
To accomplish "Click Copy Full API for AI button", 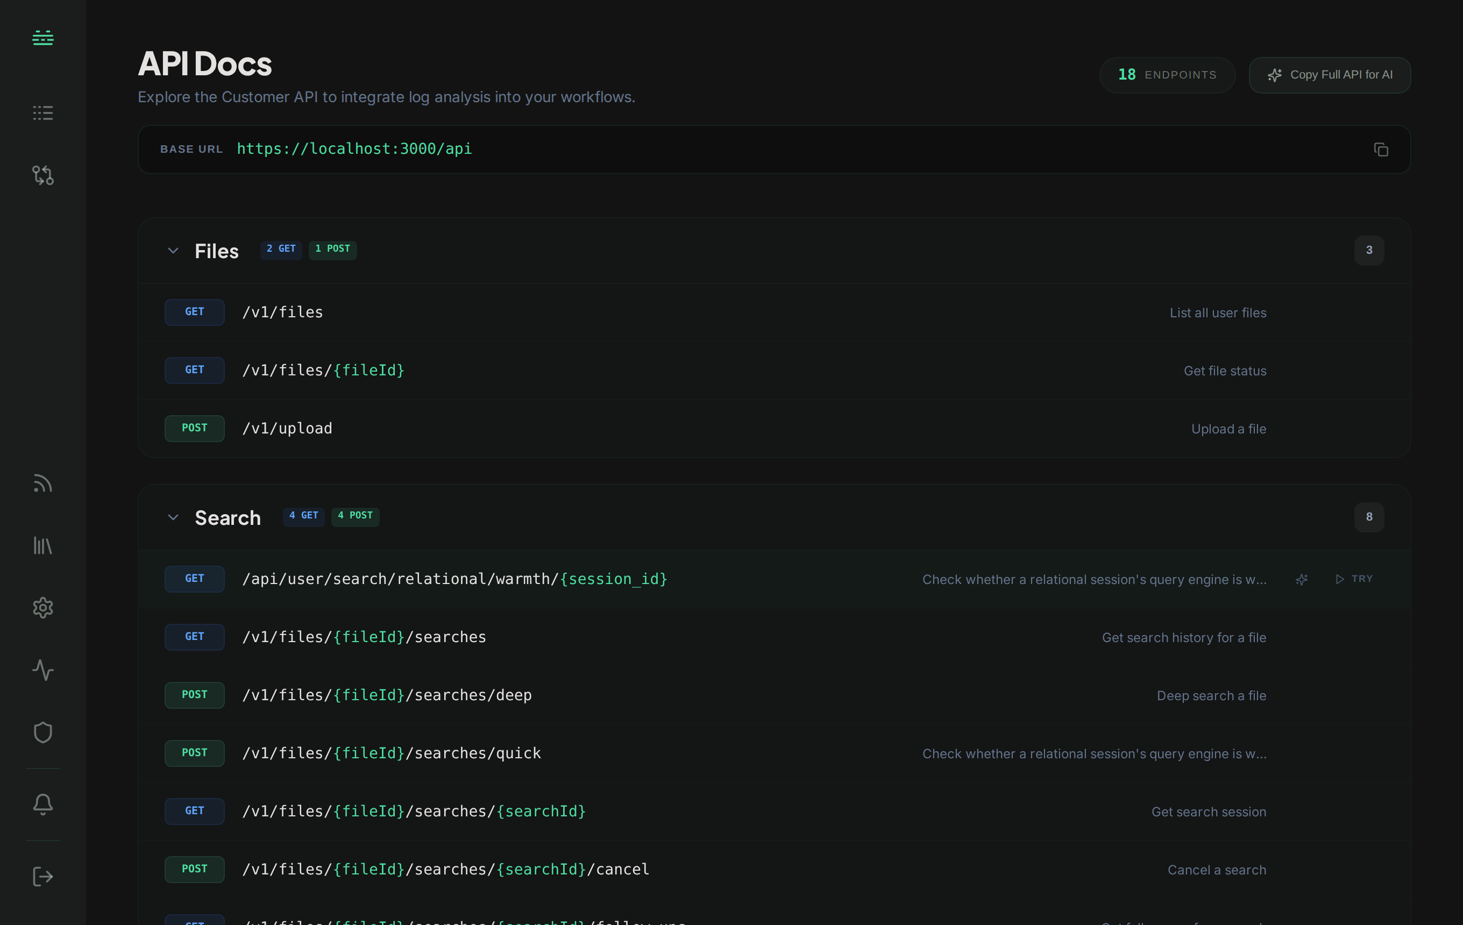I will pyautogui.click(x=1329, y=75).
